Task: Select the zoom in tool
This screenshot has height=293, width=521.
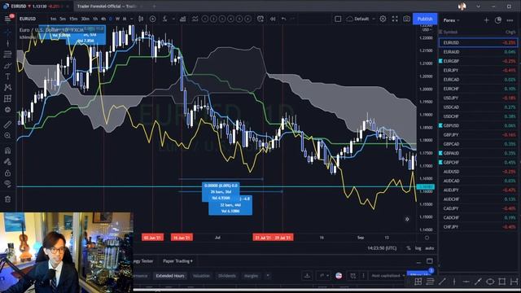Action: (x=7, y=136)
